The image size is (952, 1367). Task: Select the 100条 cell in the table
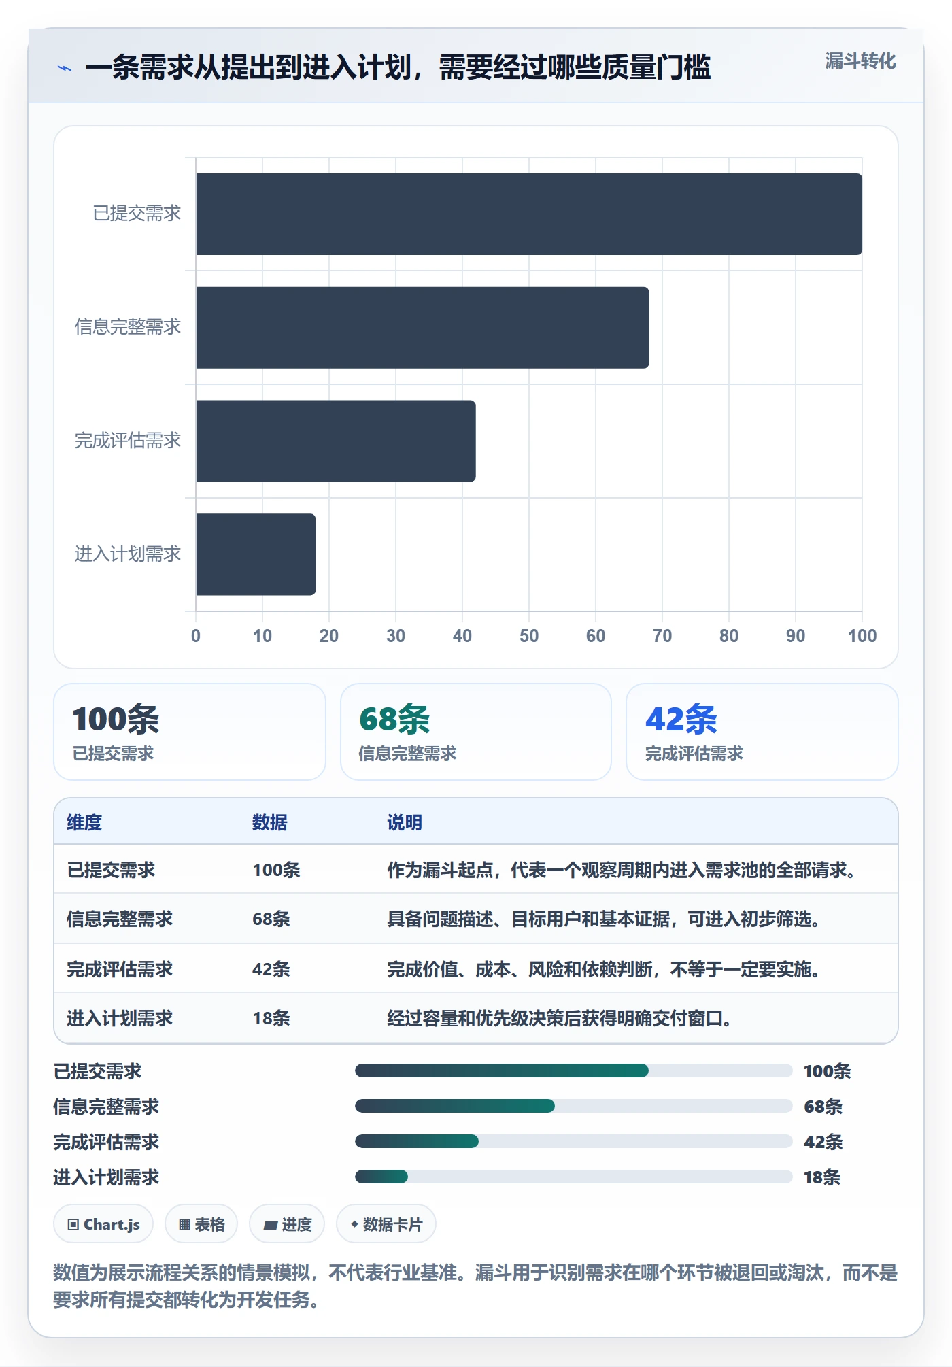pos(276,870)
